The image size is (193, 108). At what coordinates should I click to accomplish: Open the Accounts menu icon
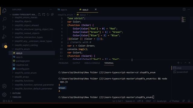pos(4,86)
